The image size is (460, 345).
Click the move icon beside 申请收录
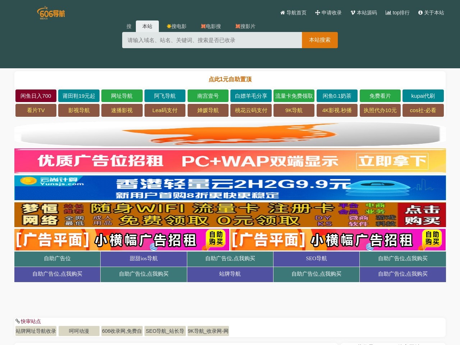click(317, 13)
